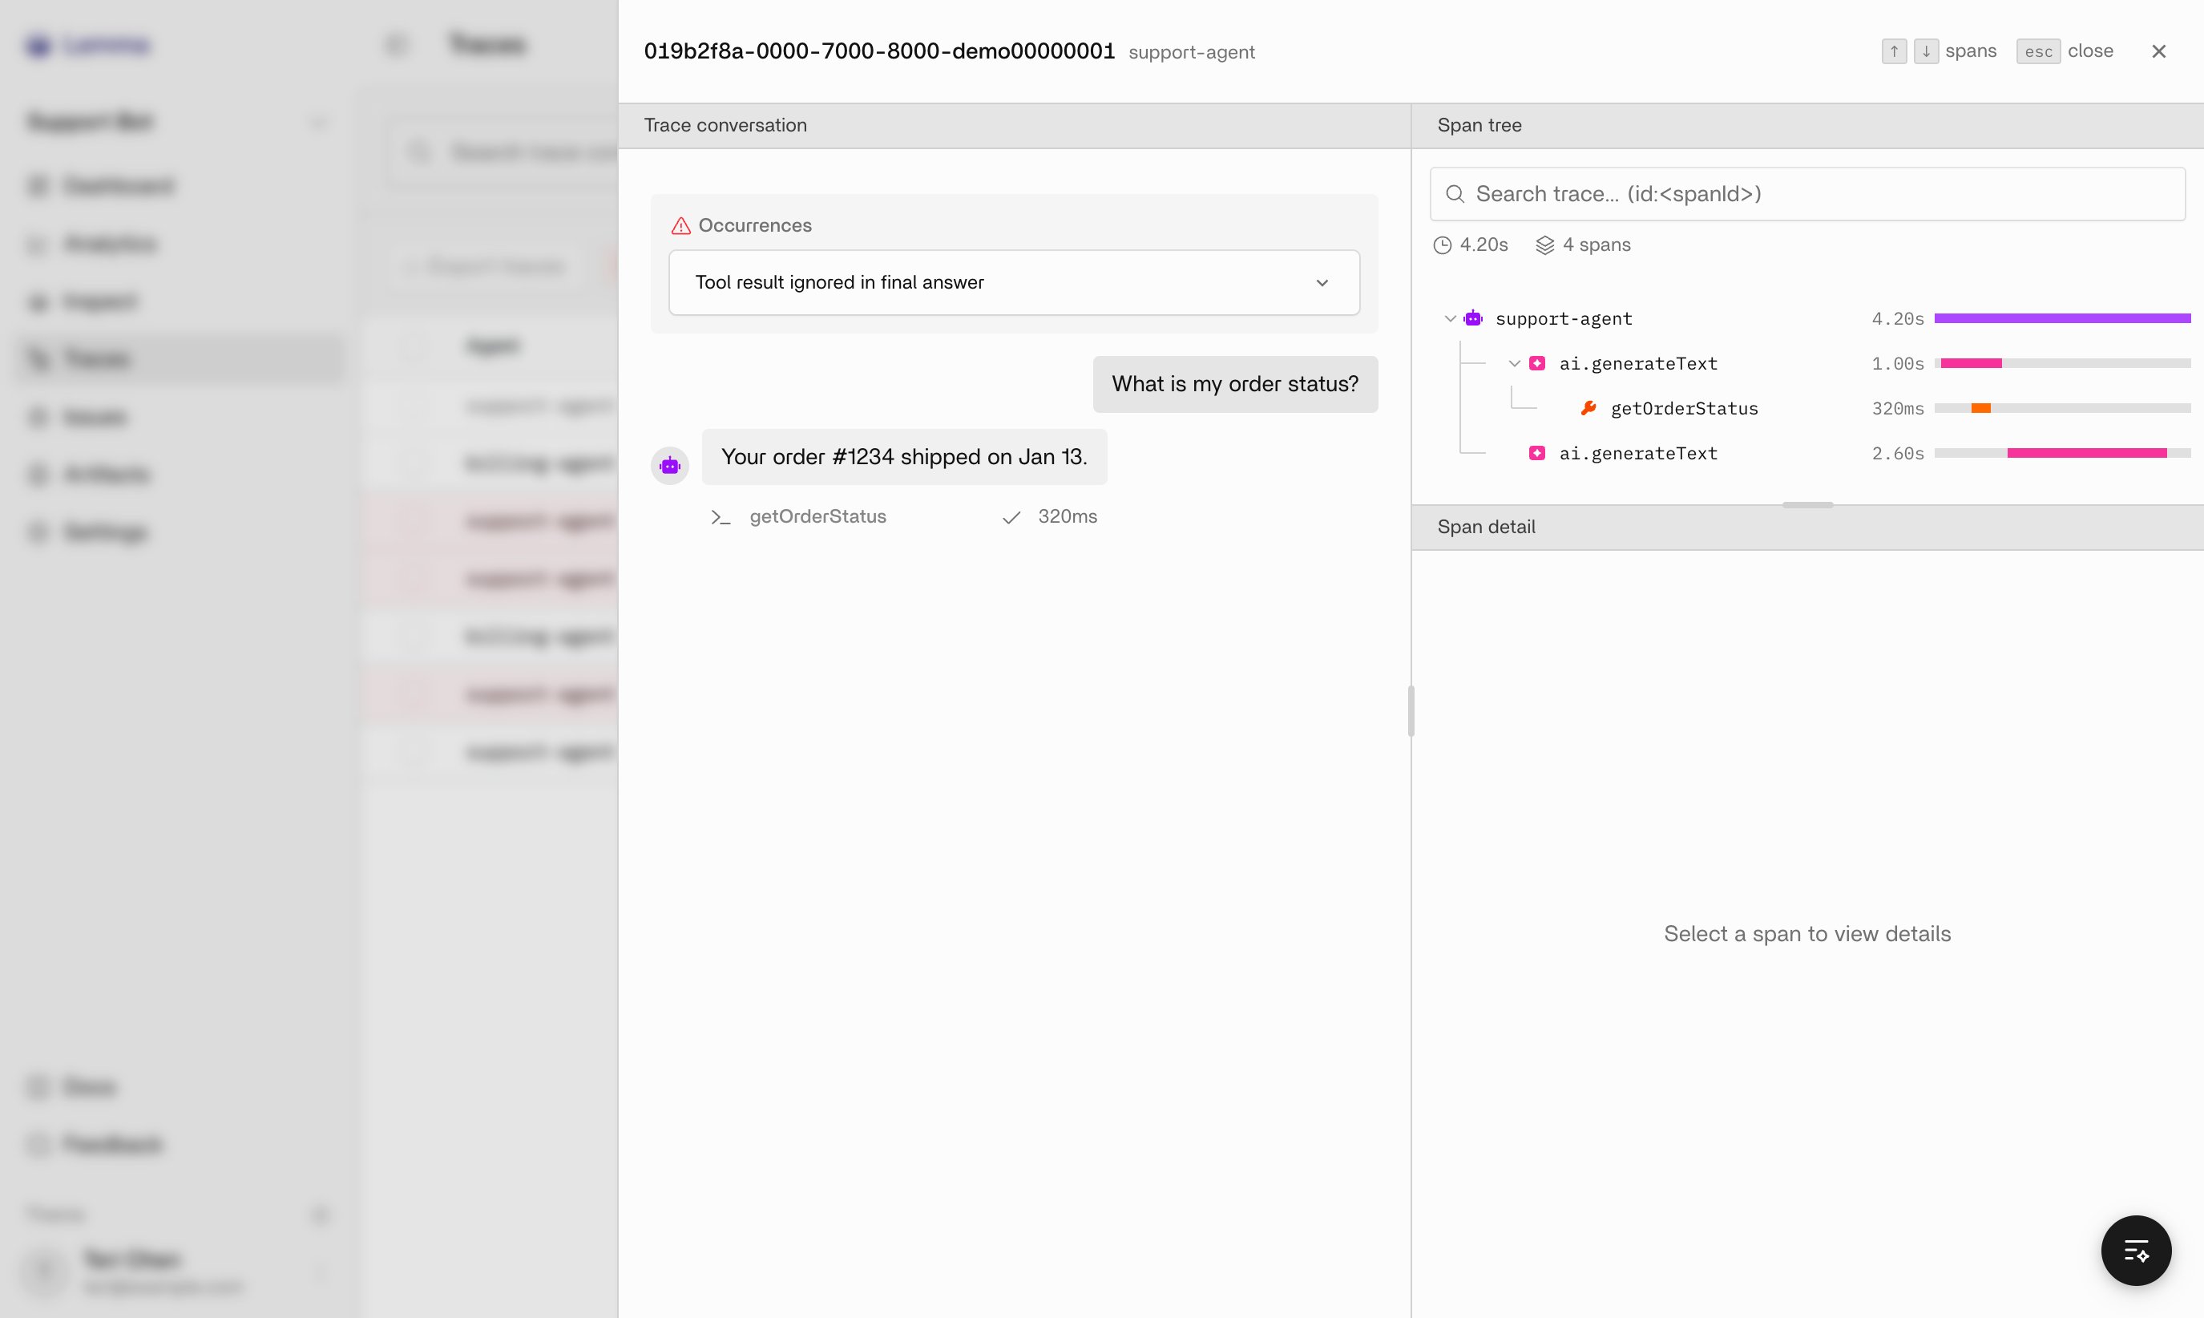Focus the Search trace input field

[1807, 194]
